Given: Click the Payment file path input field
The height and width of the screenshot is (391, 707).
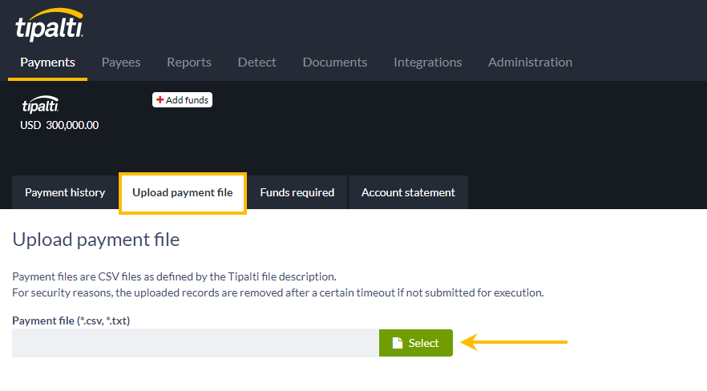Looking at the screenshot, I should pos(195,343).
